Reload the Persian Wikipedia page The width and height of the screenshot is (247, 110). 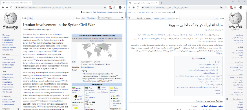tap(138, 7)
